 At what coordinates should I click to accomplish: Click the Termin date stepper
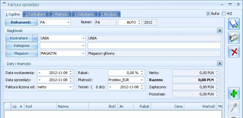[x=142, y=87]
